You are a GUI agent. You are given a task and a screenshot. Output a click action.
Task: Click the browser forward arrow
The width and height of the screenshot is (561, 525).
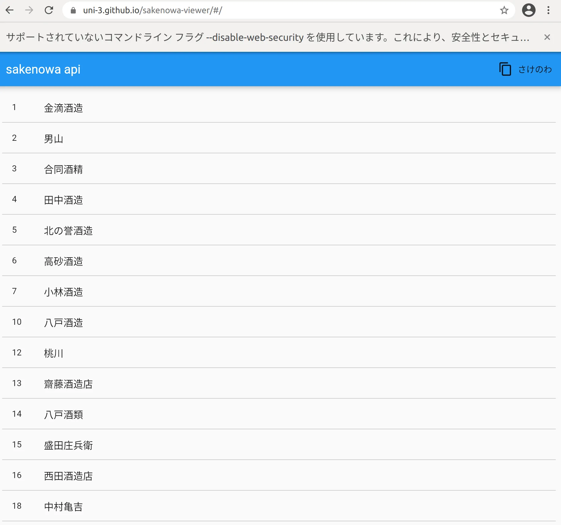(29, 10)
